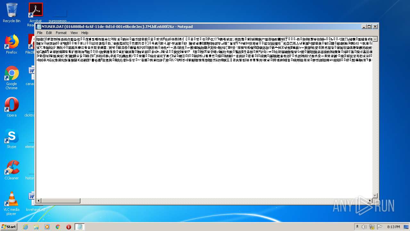The height and width of the screenshot is (231, 410).
Task: Open the Help menu in Notepad
Action: pyautogui.click(x=85, y=33)
